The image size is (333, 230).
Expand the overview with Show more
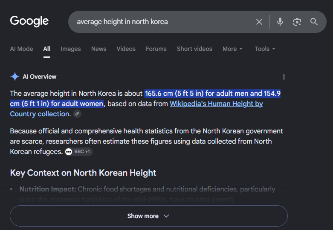(x=149, y=216)
